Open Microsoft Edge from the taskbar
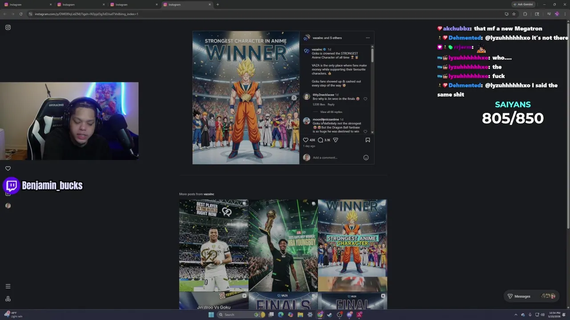Image resolution: width=570 pixels, height=320 pixels. (281, 315)
